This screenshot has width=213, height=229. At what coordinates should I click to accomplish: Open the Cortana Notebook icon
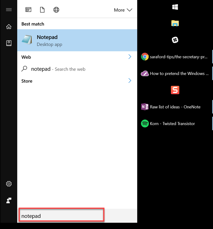(x=9, y=43)
